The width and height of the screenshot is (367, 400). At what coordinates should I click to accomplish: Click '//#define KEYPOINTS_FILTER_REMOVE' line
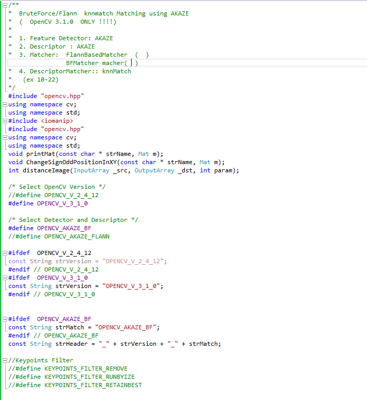(68, 369)
